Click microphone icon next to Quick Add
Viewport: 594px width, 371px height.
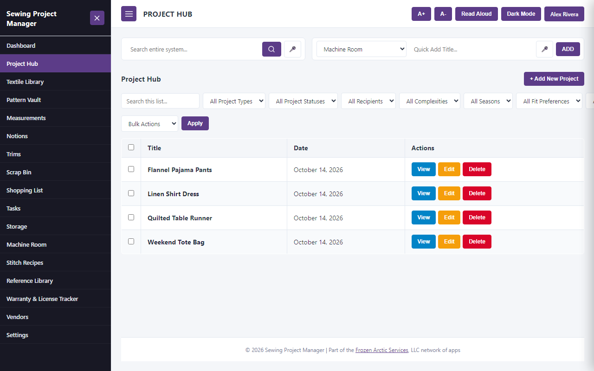click(544, 49)
